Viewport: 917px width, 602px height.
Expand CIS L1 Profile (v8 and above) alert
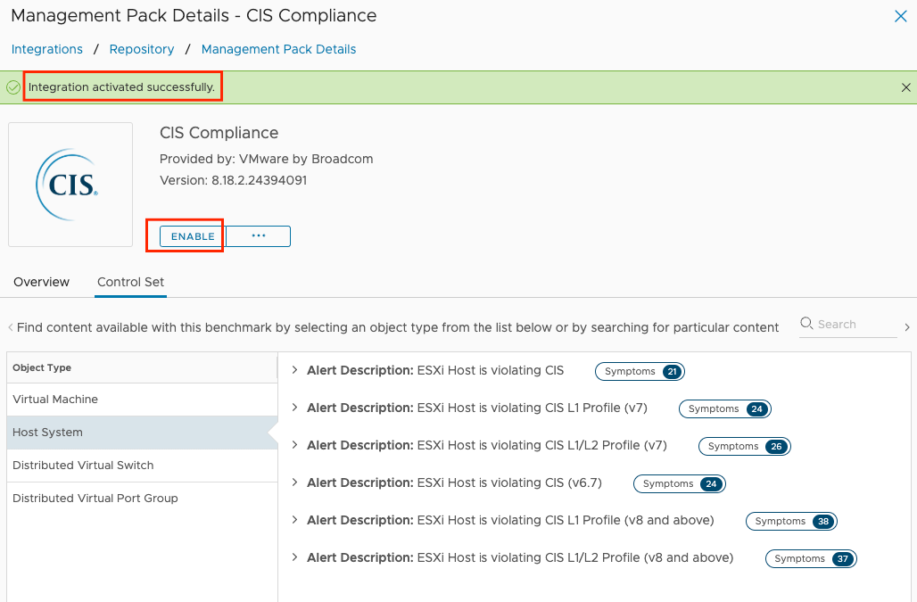pyautogui.click(x=294, y=520)
